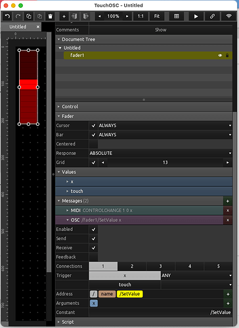Enable the OSC Feedback checkbox
The width and height of the screenshot is (239, 328).
(93, 257)
